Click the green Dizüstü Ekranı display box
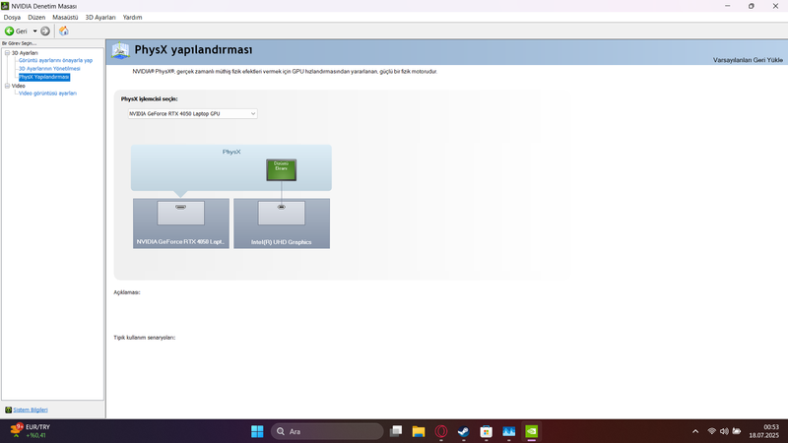 (282, 169)
